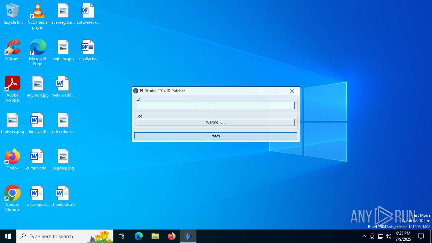
Task: Select the evenregiste image file icon
Action: coord(63,14)
